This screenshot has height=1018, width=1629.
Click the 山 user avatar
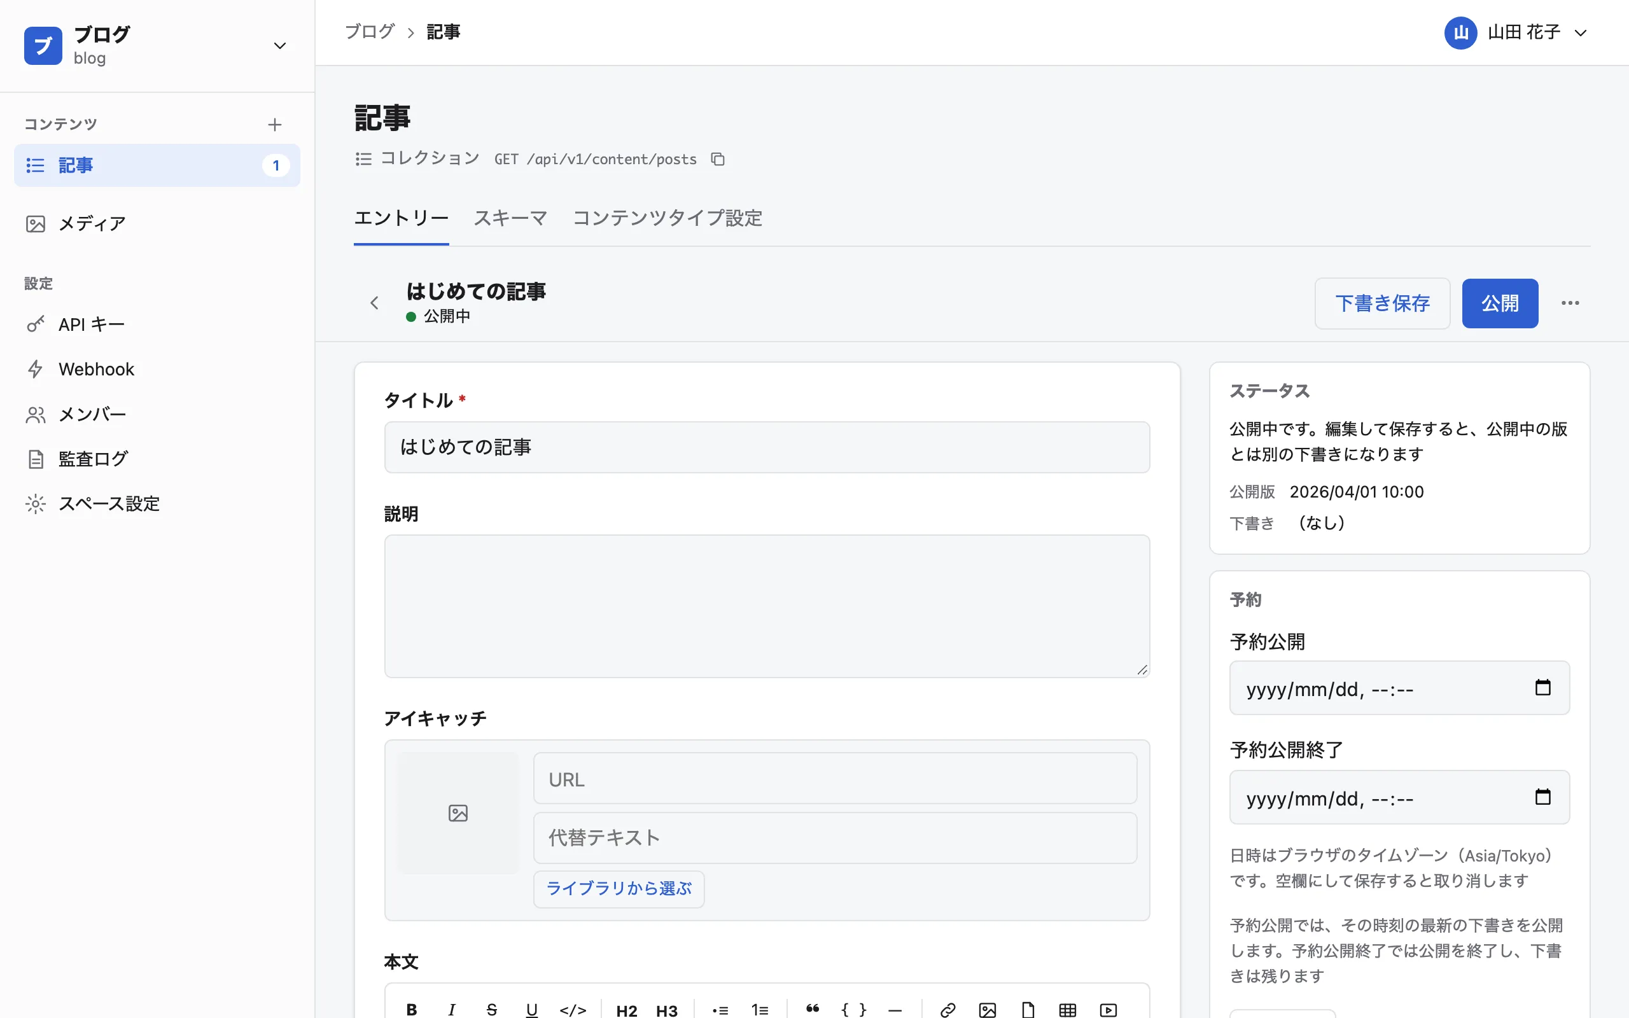tap(1460, 32)
